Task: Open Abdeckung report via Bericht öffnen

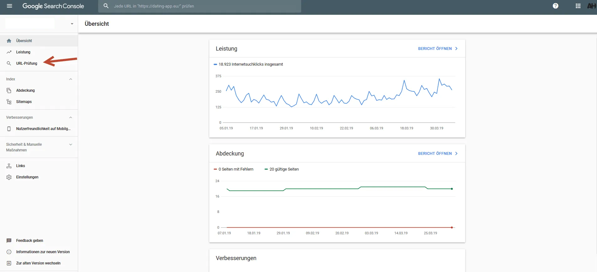Action: click(x=435, y=154)
